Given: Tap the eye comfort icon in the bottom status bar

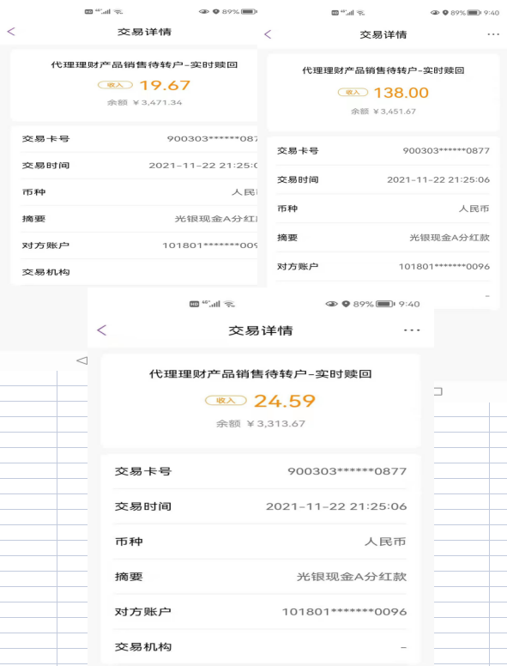Looking at the screenshot, I should point(331,304).
